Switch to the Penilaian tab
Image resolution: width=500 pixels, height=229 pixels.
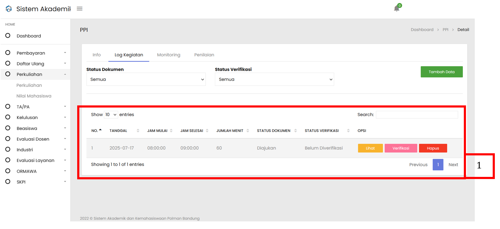click(204, 55)
